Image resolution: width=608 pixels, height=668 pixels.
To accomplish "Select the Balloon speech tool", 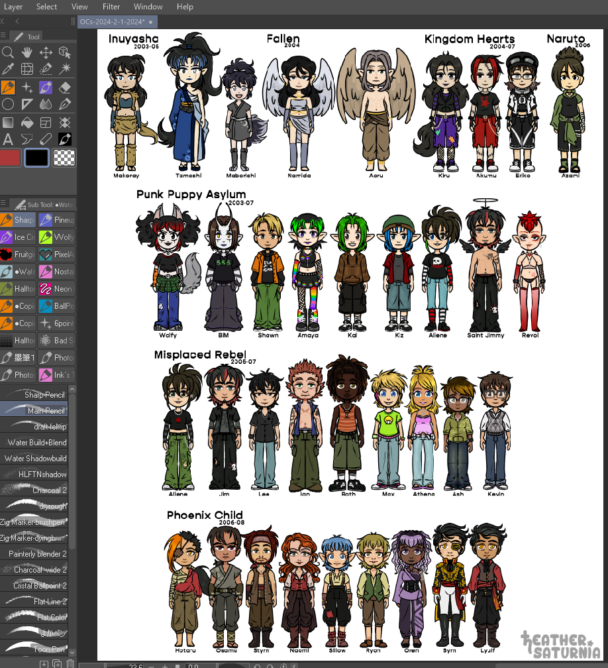I will 26,139.
